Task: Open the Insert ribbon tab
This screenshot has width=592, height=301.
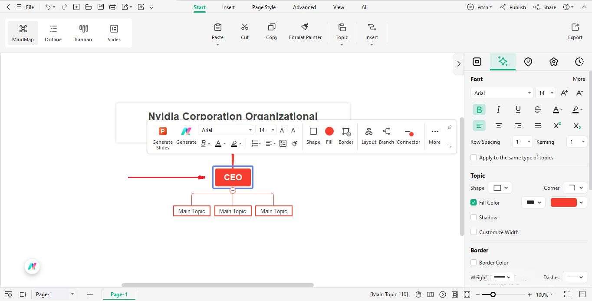Action: click(x=228, y=7)
